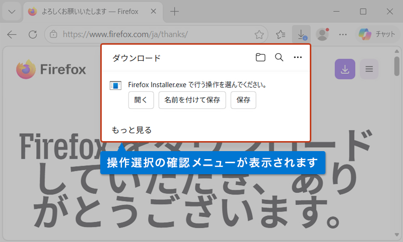This screenshot has width=403, height=242.
Task: Click the page scrollbar thumb
Action: (x=397, y=66)
